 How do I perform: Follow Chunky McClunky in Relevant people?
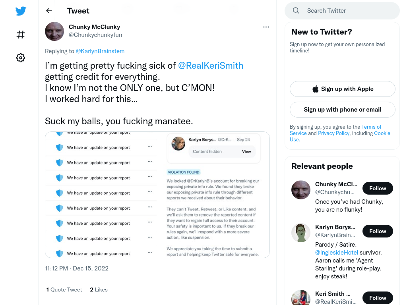[378, 188]
